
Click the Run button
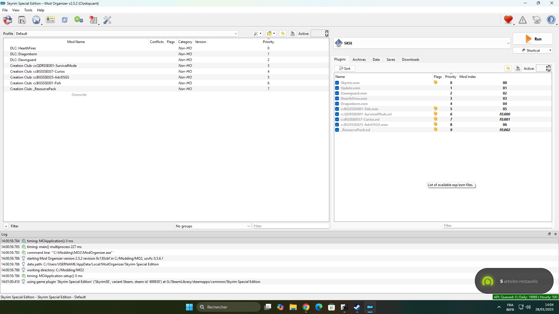[533, 39]
